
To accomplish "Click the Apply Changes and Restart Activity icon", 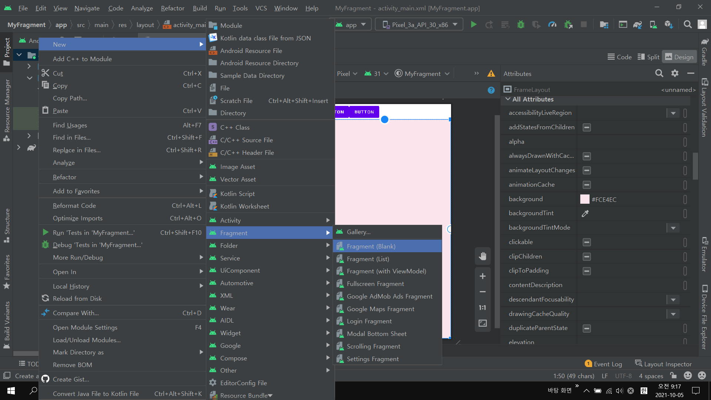I will [x=489, y=25].
